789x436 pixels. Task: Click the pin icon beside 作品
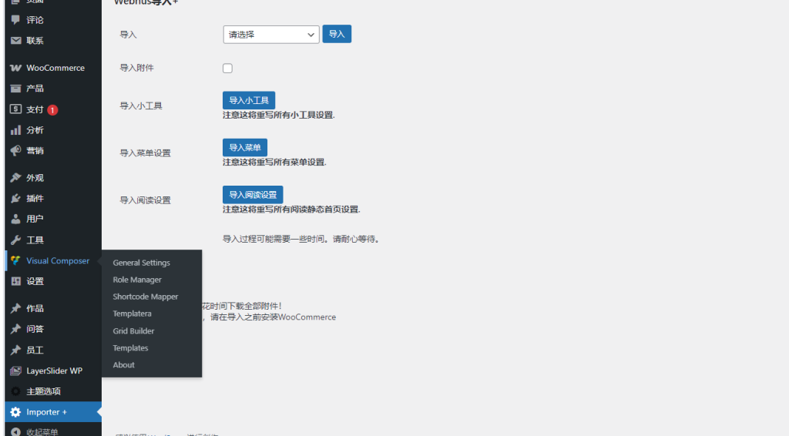15,308
